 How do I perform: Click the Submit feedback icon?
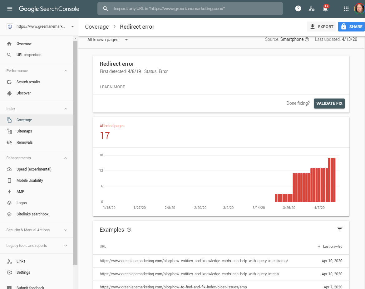(9, 287)
